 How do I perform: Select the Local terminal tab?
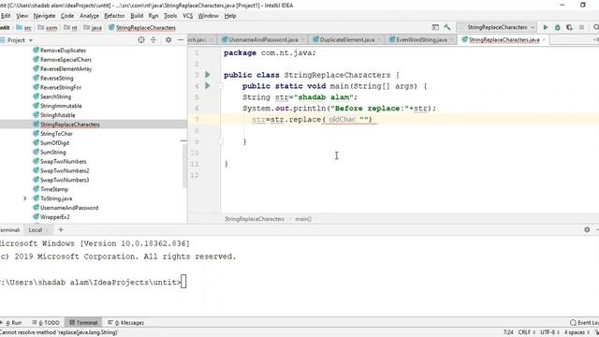coord(36,230)
